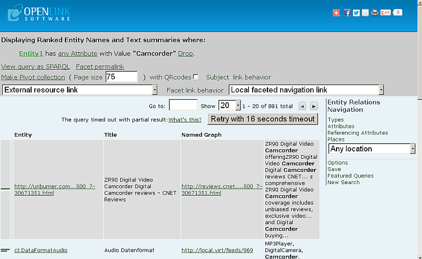Click the email envelope icon
Screen dimensions: 422x259
(365, 13)
